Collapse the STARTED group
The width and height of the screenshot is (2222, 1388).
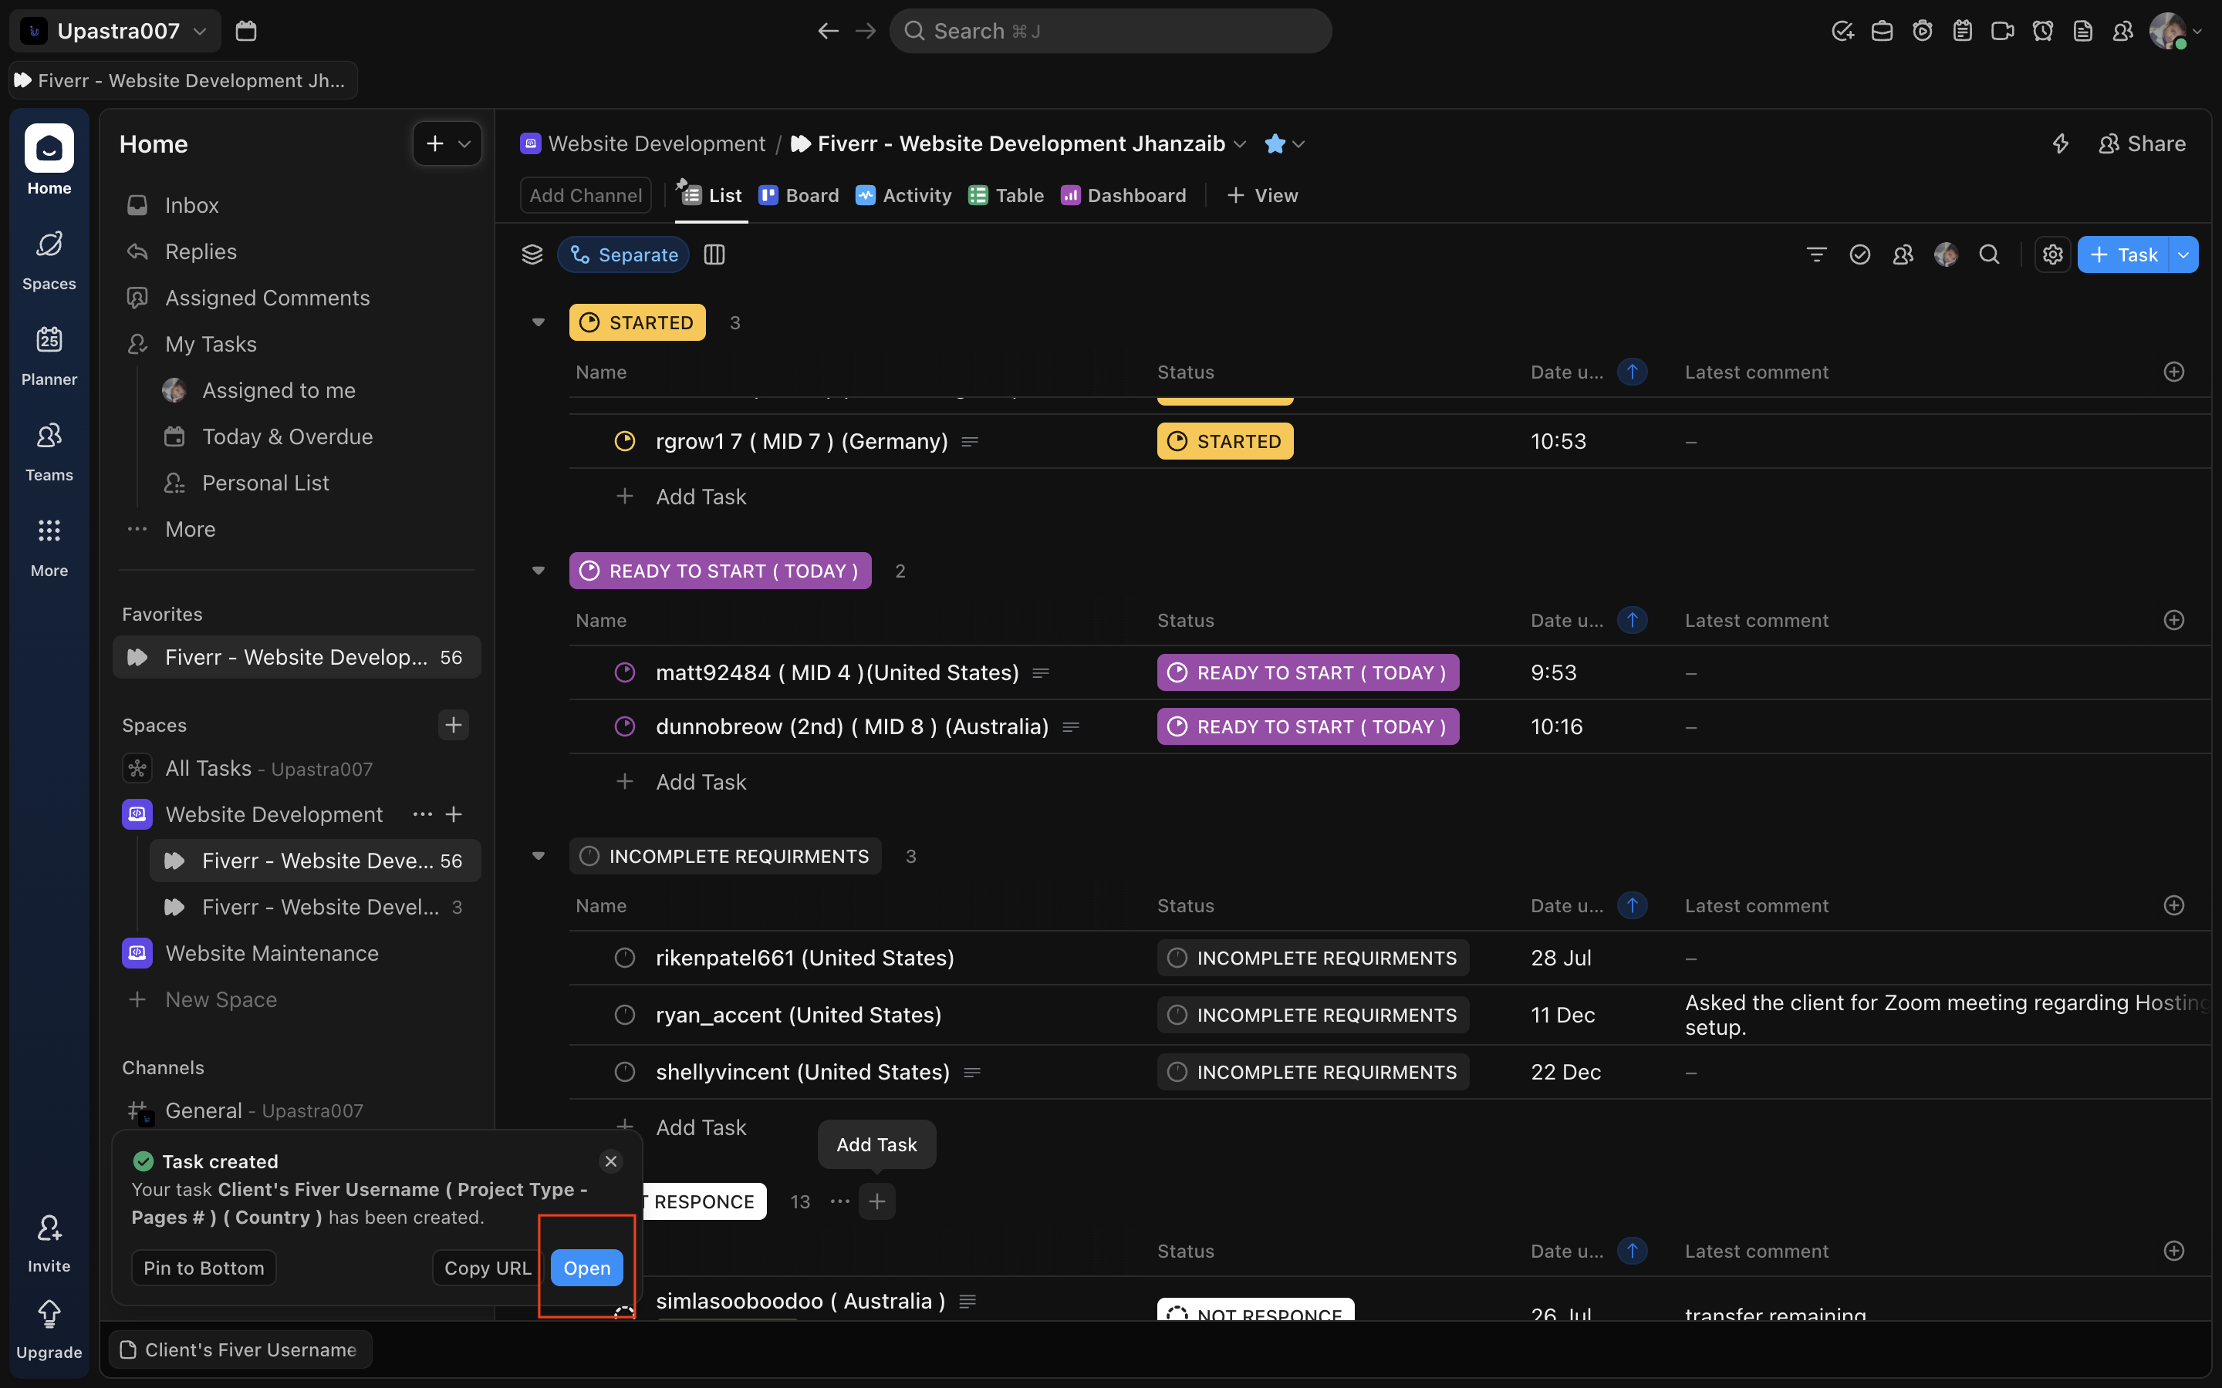point(538,322)
